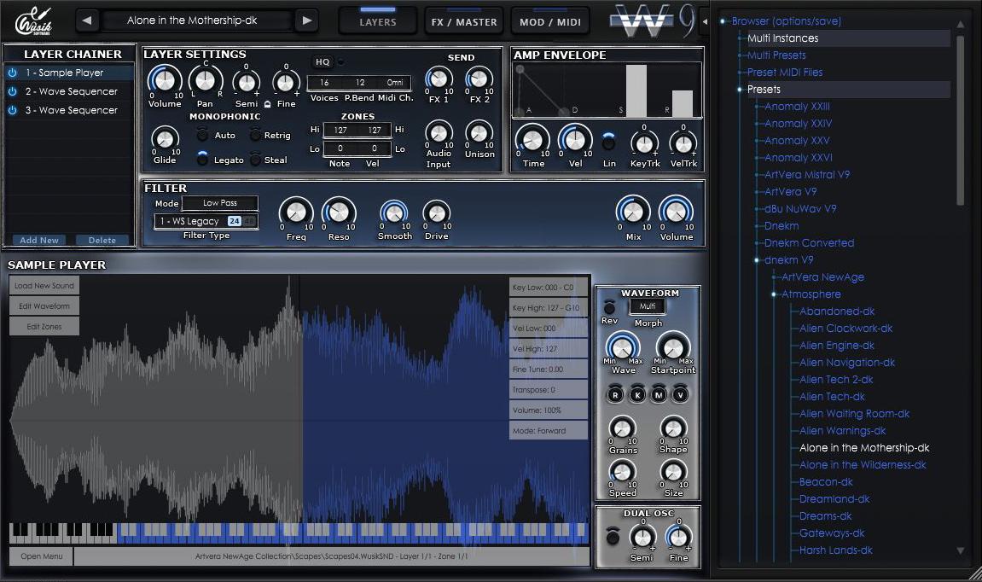Image resolution: width=982 pixels, height=582 pixels.
Task: Click the filter Volume knob
Action: (x=677, y=212)
